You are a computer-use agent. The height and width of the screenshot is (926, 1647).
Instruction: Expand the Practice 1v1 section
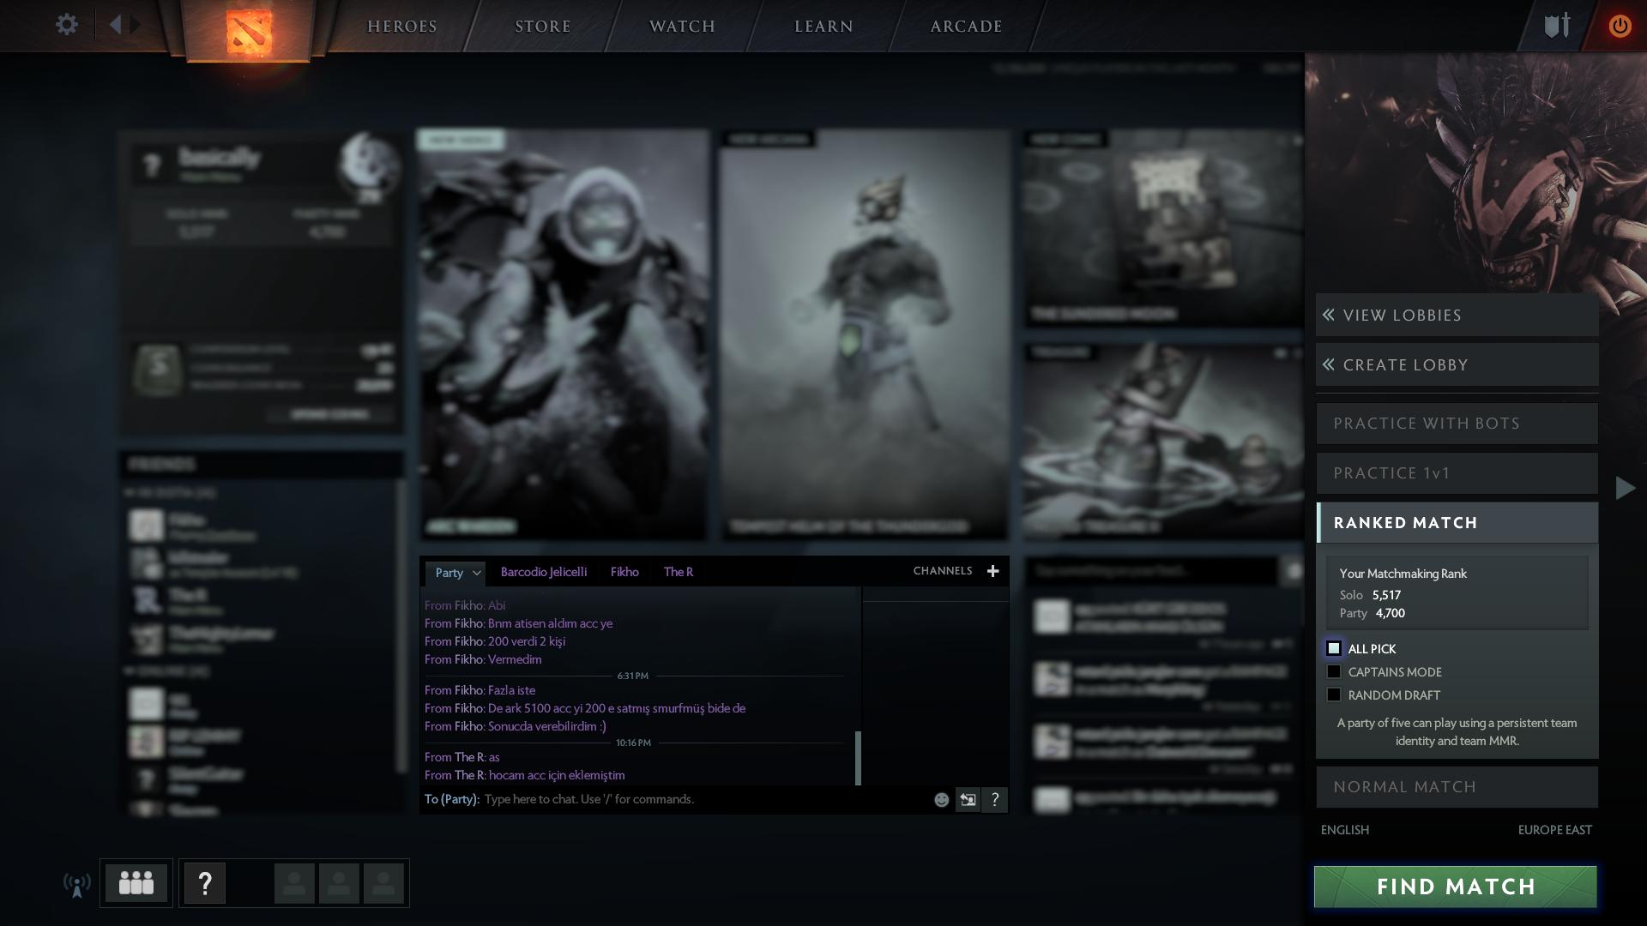[x=1457, y=473]
